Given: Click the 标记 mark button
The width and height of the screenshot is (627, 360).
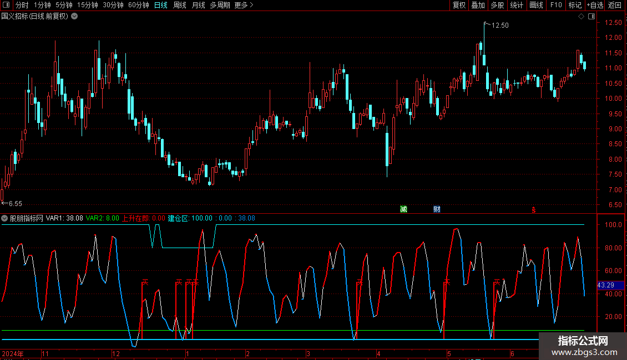Looking at the screenshot, I should click(575, 5).
